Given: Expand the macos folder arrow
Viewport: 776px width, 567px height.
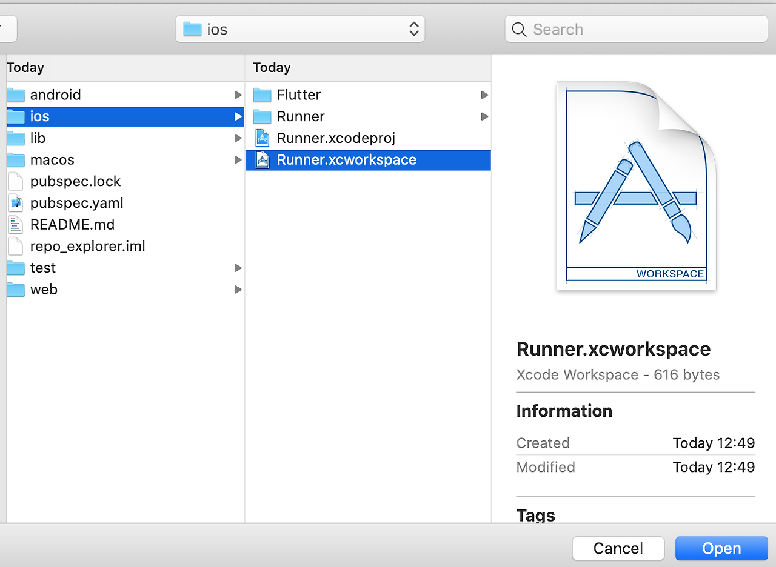Looking at the screenshot, I should 238,161.
